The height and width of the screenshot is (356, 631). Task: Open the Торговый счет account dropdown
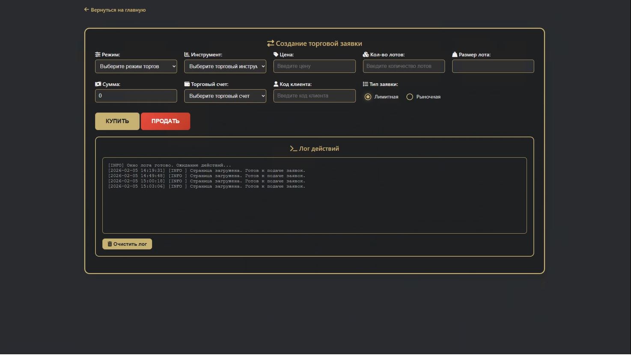click(225, 96)
